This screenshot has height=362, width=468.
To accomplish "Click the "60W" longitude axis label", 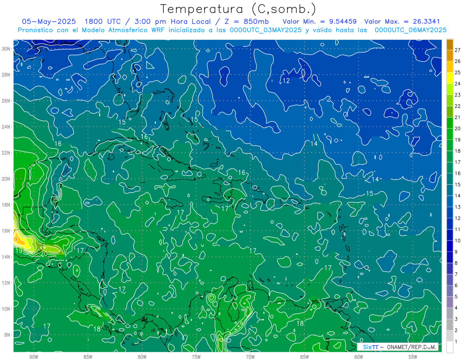I will click(x=359, y=357).
